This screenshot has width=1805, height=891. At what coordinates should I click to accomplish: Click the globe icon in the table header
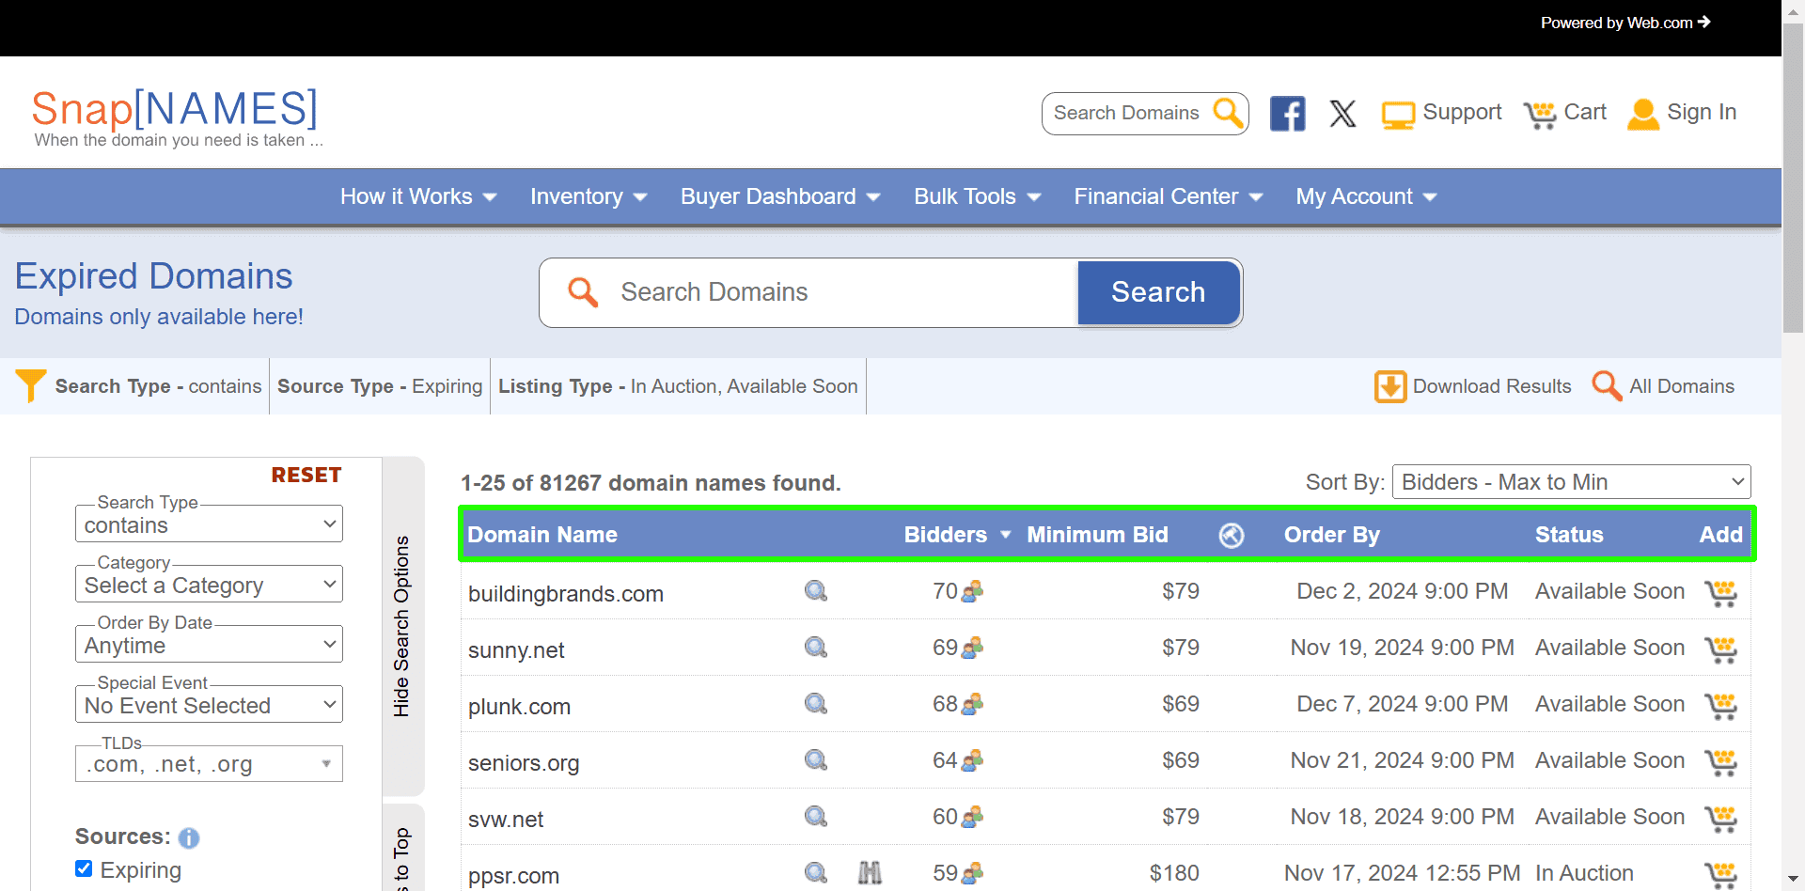click(x=1232, y=535)
